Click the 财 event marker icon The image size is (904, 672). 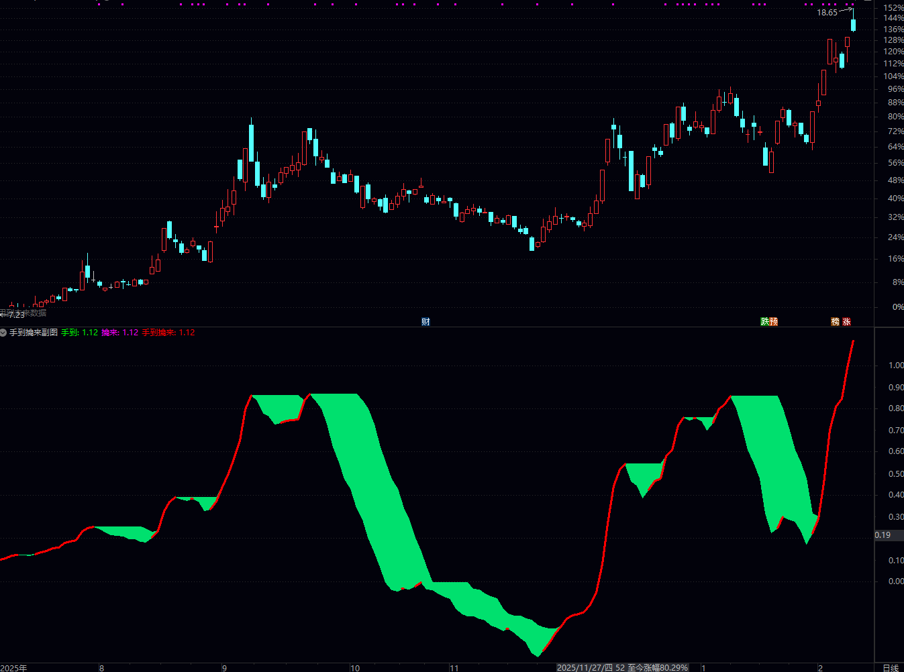pos(425,322)
